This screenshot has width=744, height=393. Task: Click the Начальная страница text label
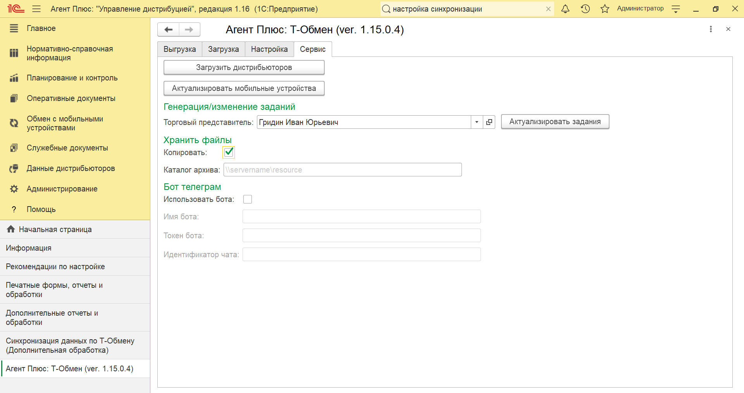(x=55, y=229)
